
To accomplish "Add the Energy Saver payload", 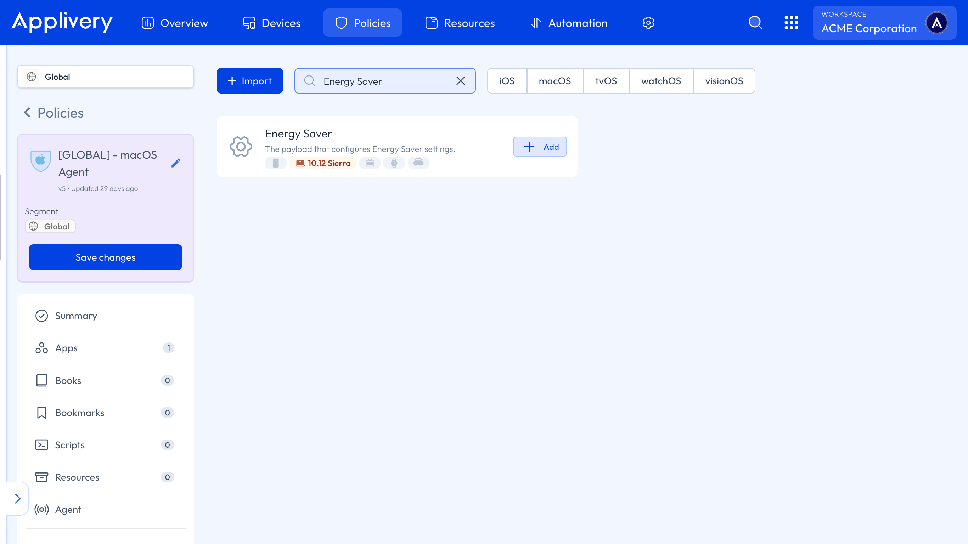I will [540, 147].
